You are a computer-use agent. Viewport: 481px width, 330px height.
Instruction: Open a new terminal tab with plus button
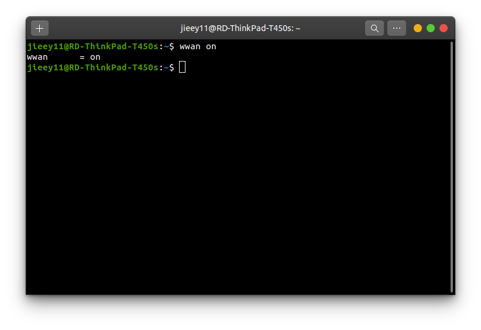tap(40, 28)
